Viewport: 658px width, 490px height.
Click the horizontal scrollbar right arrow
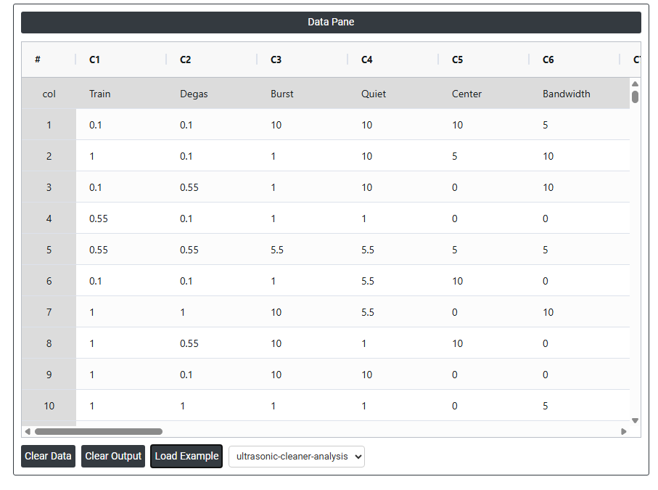pos(623,431)
